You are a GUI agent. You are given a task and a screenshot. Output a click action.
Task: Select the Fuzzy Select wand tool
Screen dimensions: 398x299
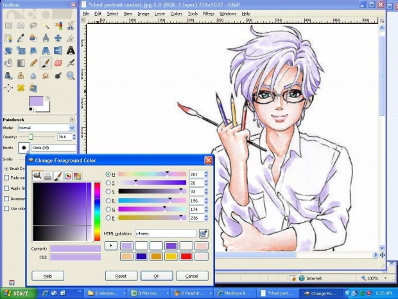tap(46, 26)
